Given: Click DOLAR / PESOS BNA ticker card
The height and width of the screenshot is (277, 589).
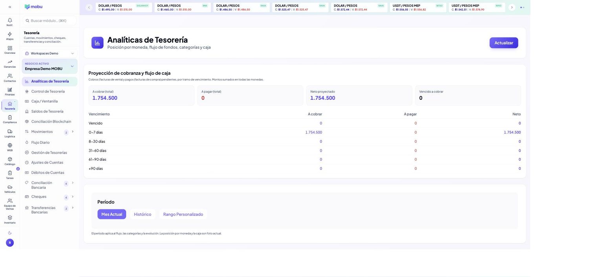Looking at the screenshot, I should click(x=183, y=7).
